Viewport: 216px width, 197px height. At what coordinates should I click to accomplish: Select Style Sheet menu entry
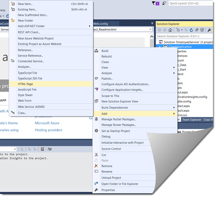pos(51,95)
